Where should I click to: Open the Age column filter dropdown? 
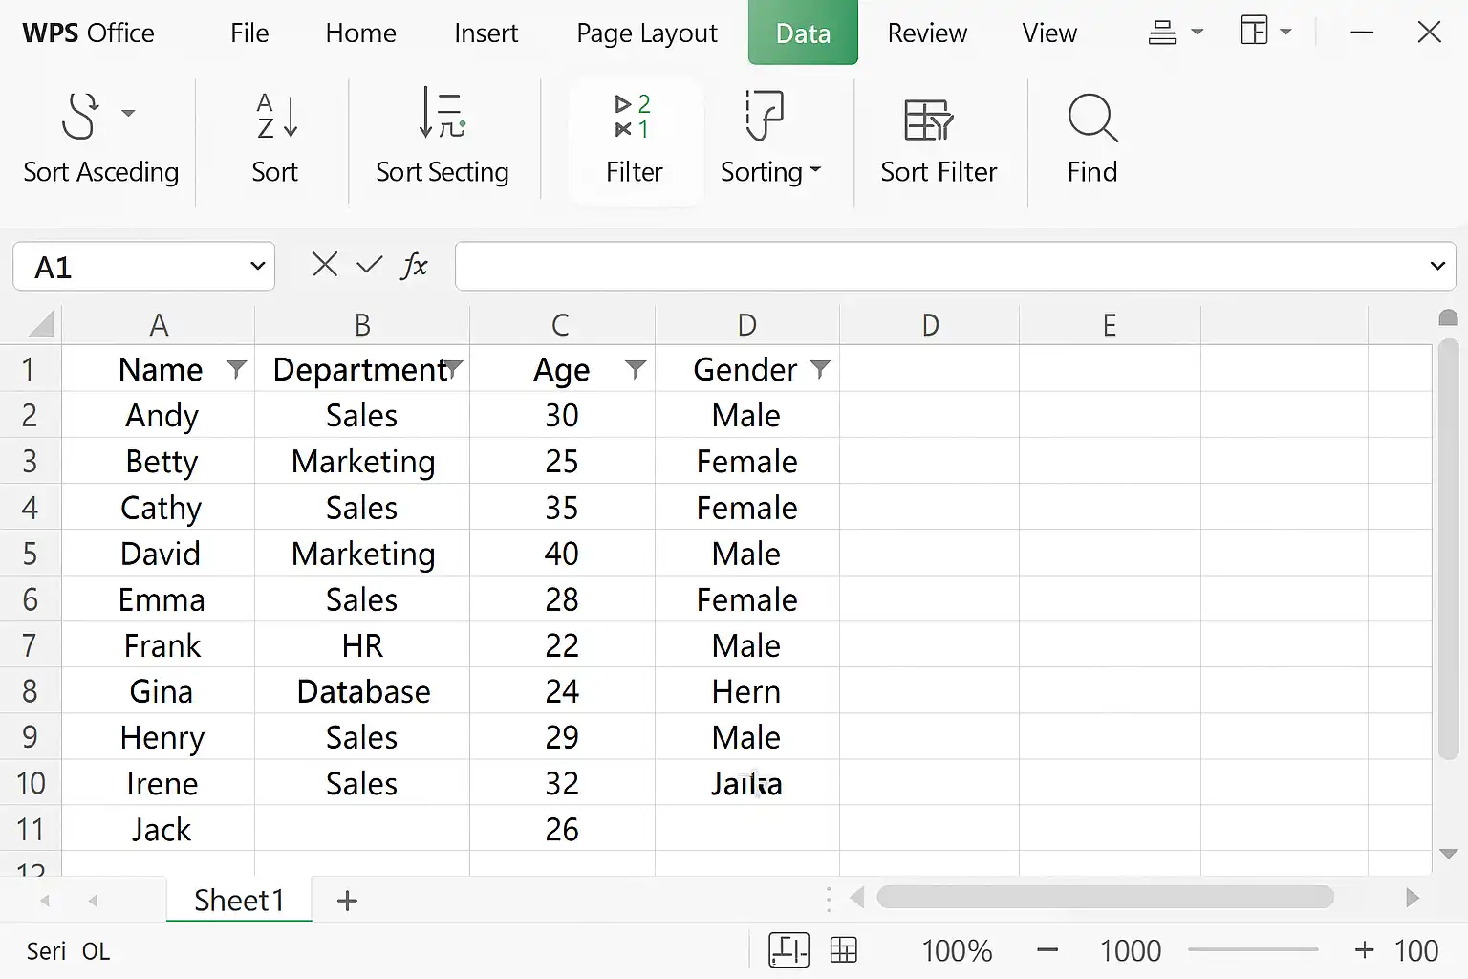pos(636,369)
